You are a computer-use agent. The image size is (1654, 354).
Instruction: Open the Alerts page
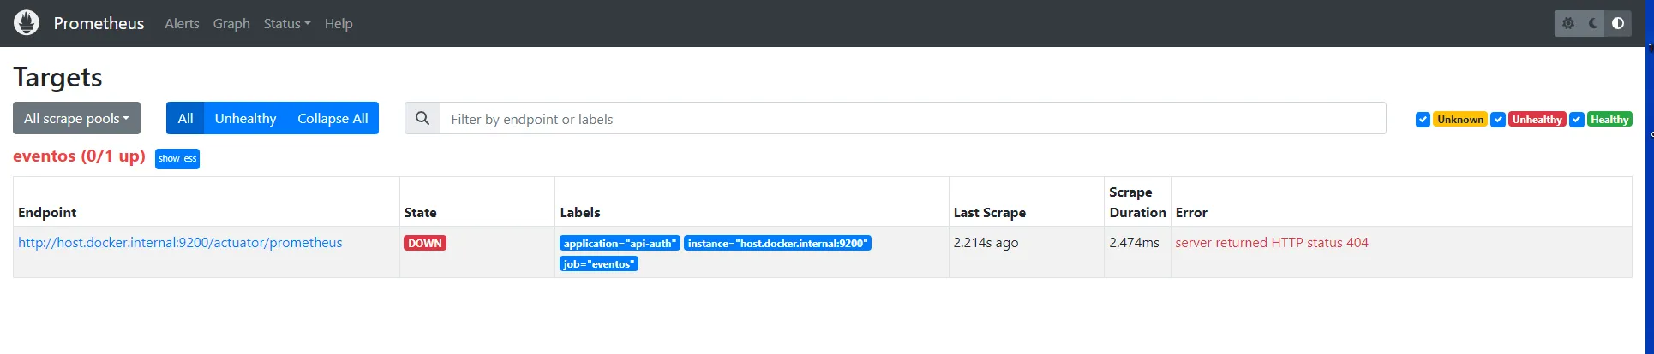coord(182,24)
